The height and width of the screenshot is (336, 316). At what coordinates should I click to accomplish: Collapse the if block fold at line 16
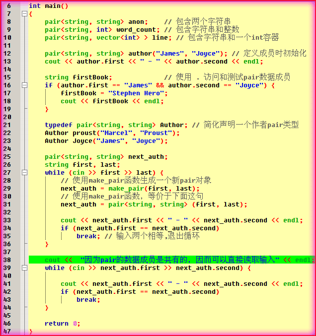25,85
